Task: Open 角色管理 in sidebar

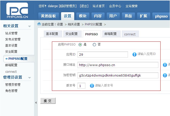Action: pyautogui.click(x=11, y=91)
